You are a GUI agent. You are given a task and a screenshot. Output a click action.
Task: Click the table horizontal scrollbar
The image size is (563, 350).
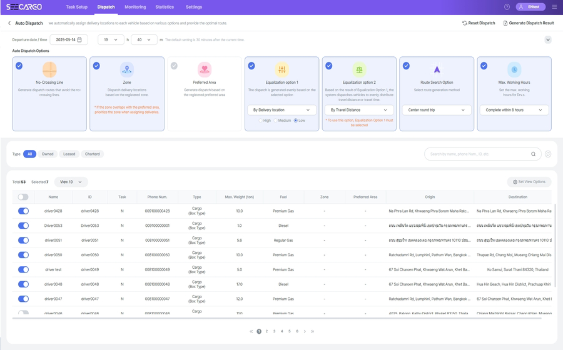tap(276, 318)
